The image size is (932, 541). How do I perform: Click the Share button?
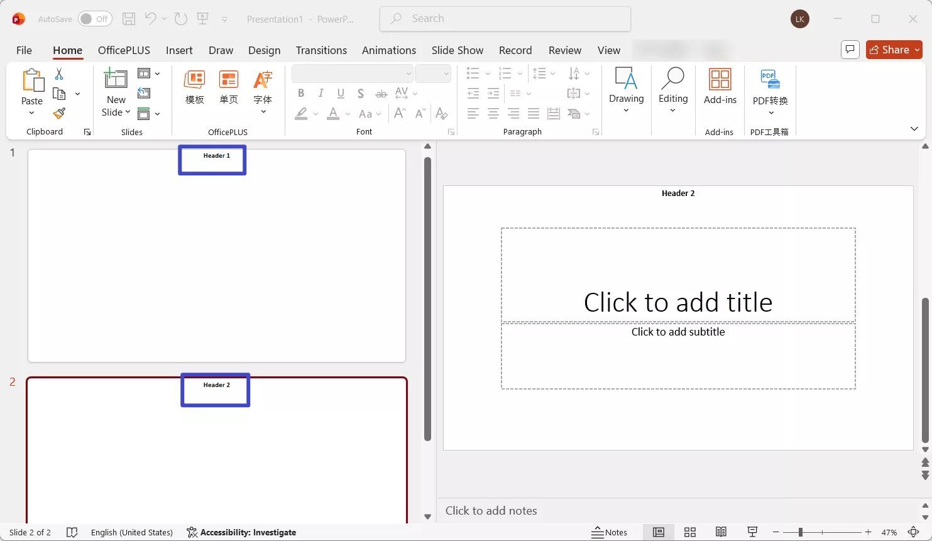[894, 50]
